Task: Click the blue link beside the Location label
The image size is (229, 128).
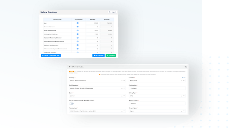Action: 184,78
